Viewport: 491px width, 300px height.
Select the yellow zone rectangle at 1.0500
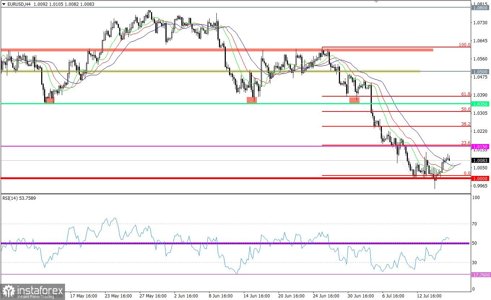coord(210,71)
